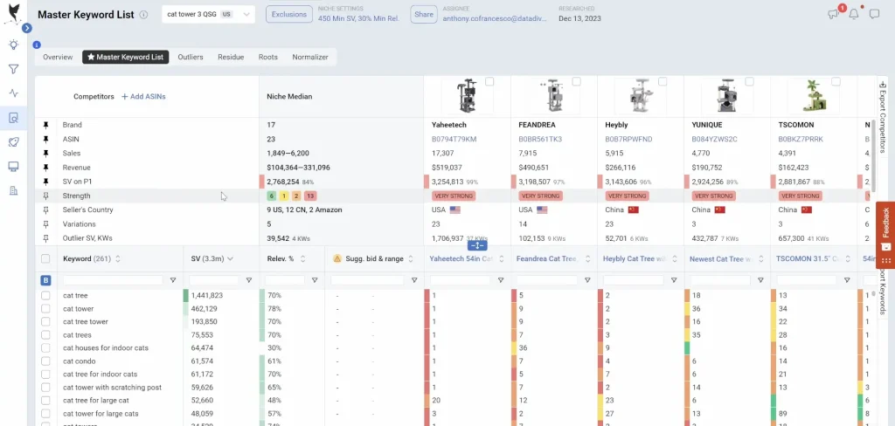
Task: Click the Keyword column filter input field
Action: click(x=113, y=280)
